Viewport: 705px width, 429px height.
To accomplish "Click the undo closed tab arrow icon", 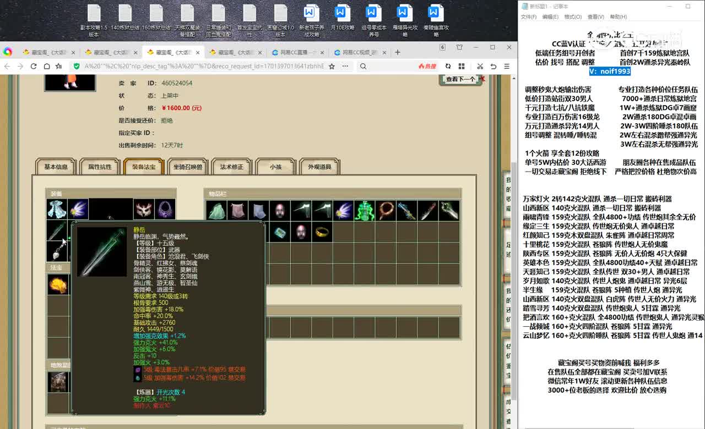I will [x=493, y=66].
